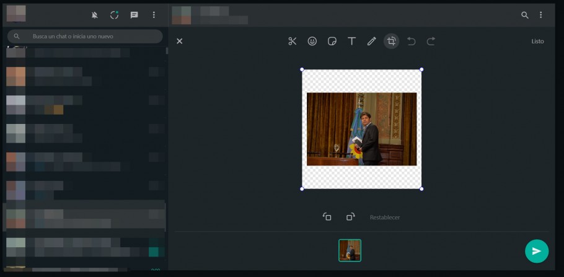Click top-left crop handle
Image resolution: width=564 pixels, height=277 pixels.
click(302, 69)
